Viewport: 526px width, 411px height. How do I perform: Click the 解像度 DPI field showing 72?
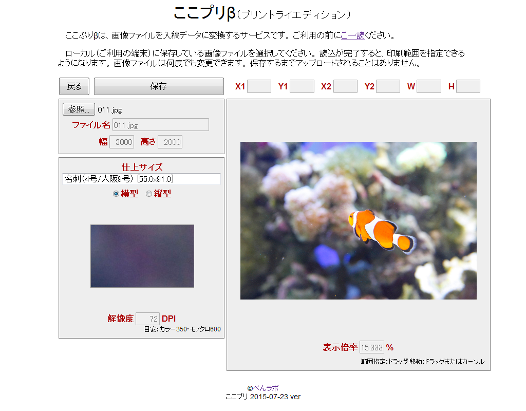coord(147,319)
